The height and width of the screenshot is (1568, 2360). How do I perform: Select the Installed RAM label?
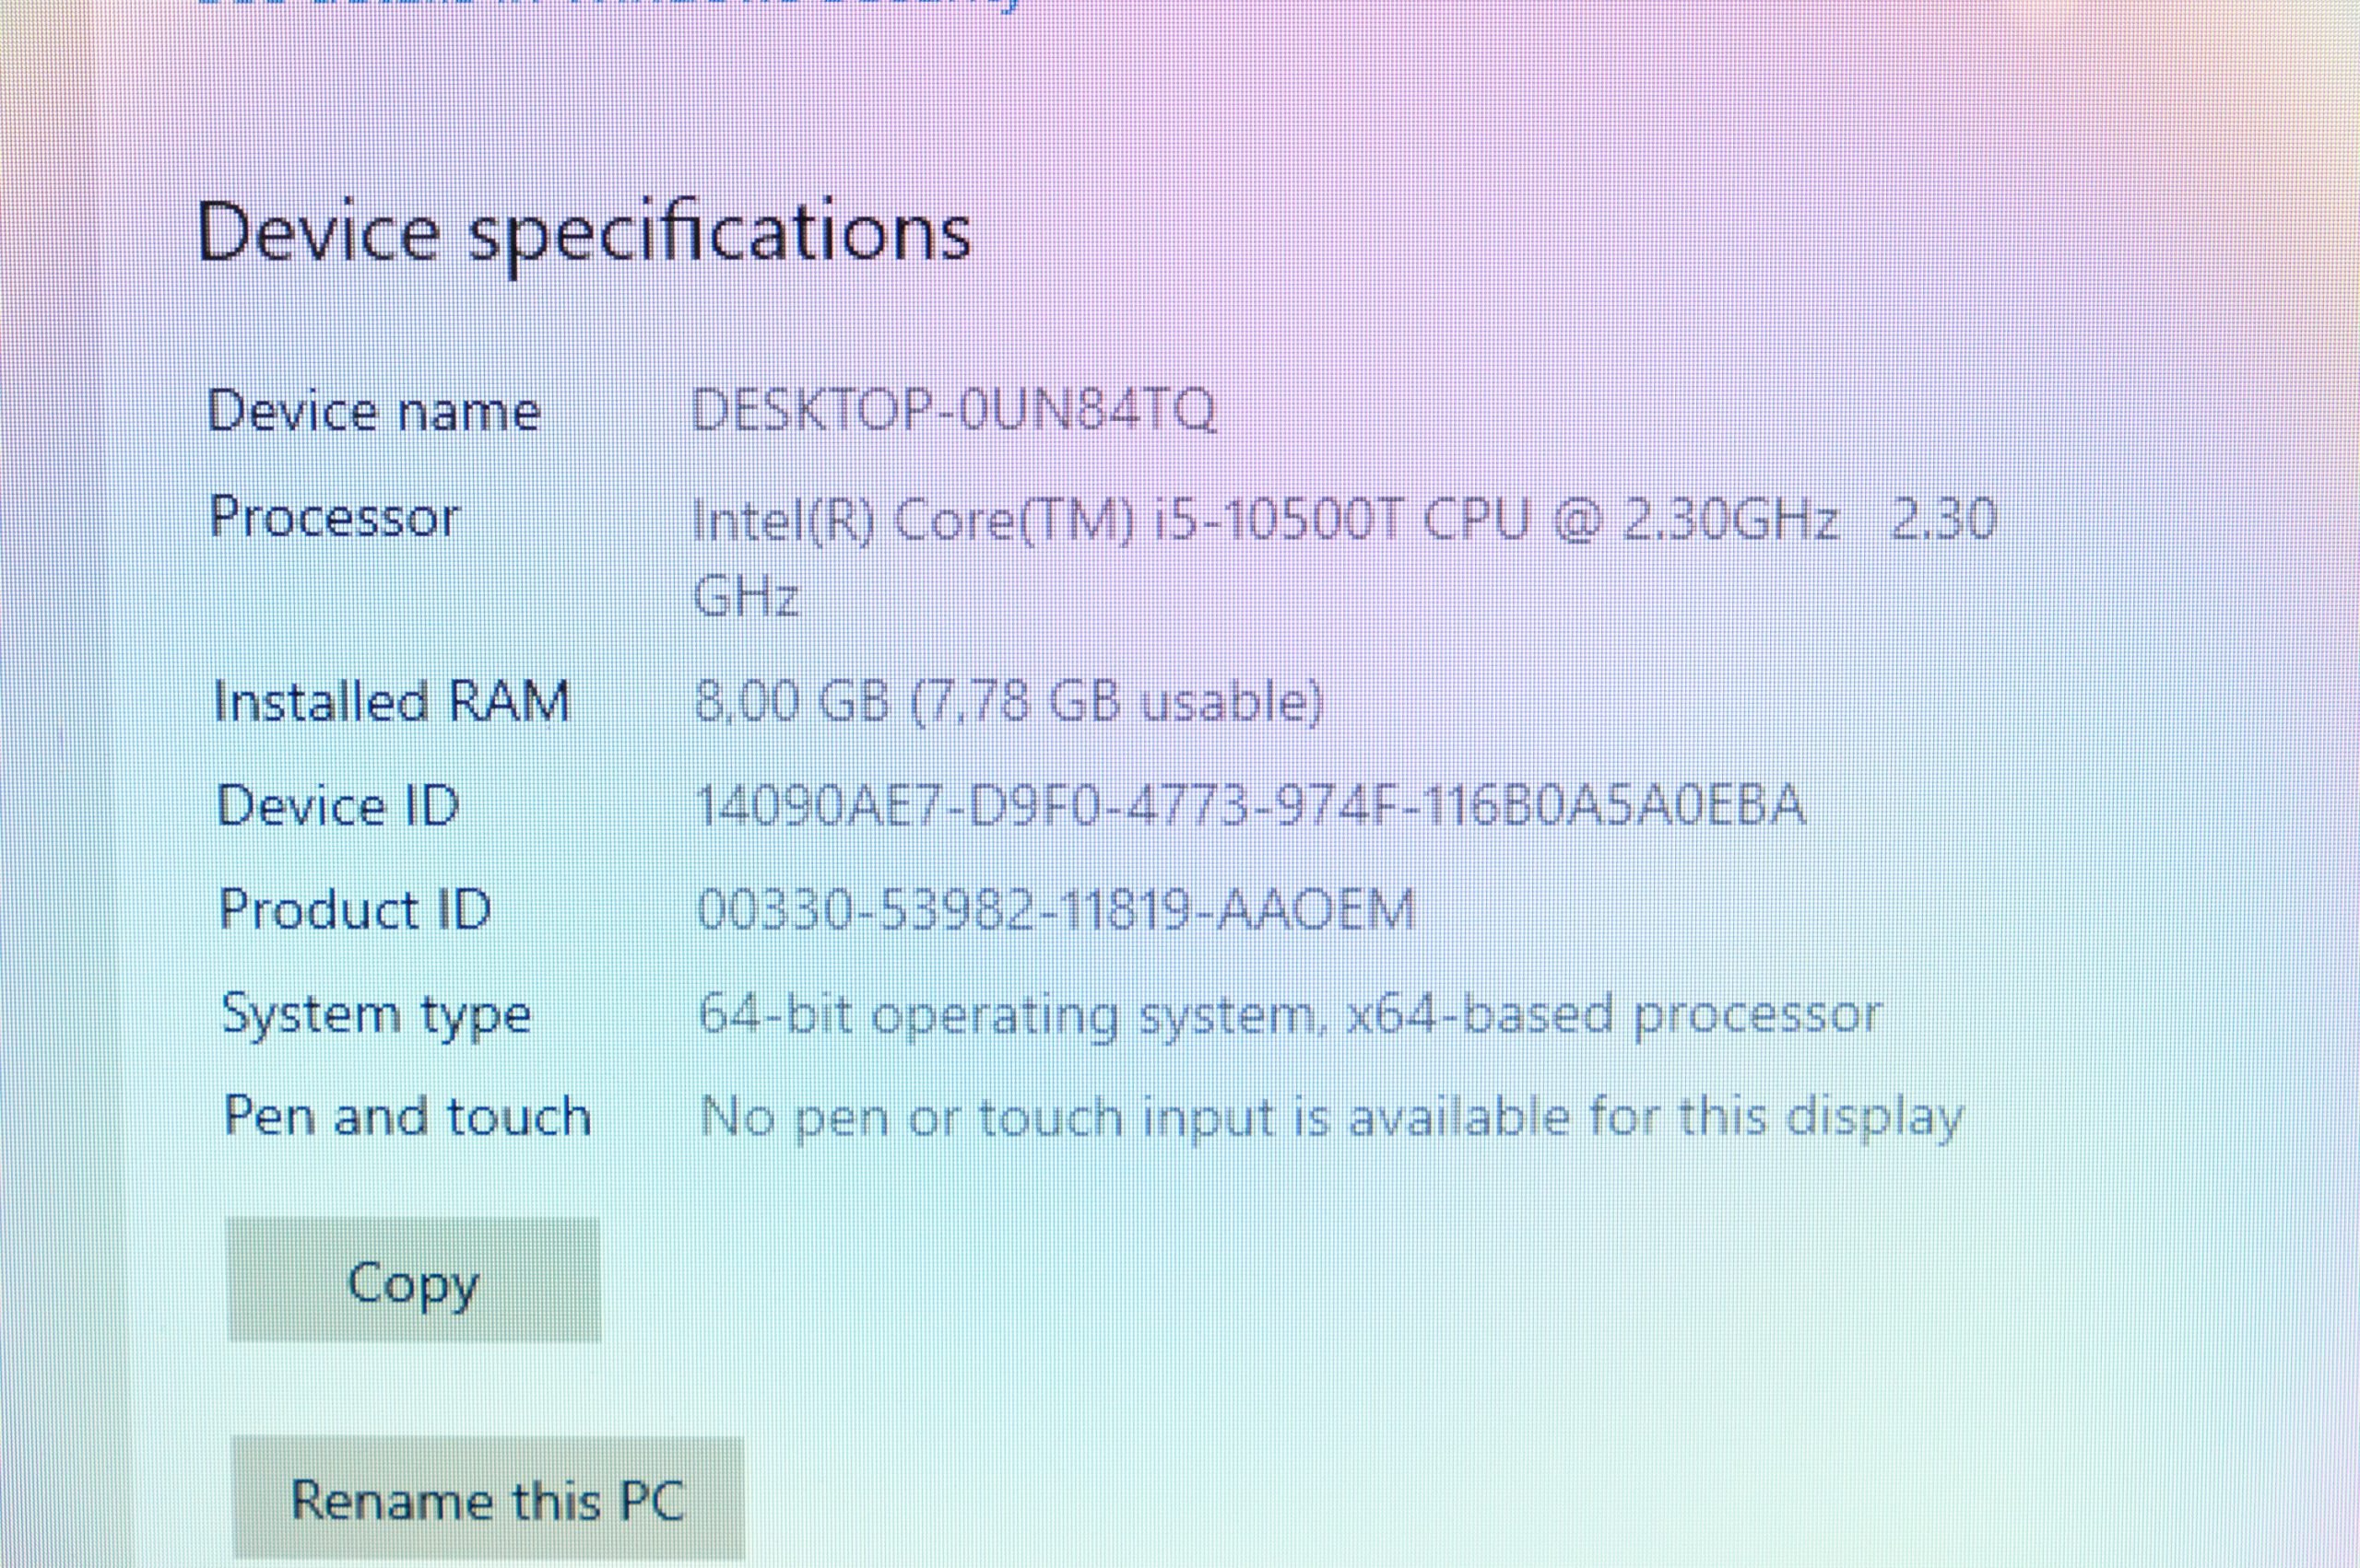pyautogui.click(x=390, y=701)
